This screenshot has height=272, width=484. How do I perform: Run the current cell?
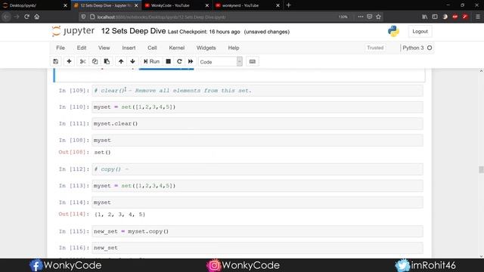click(151, 61)
